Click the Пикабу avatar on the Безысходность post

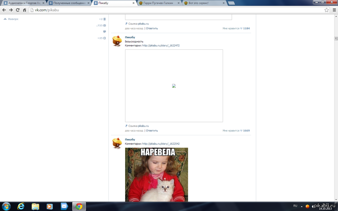(x=117, y=42)
